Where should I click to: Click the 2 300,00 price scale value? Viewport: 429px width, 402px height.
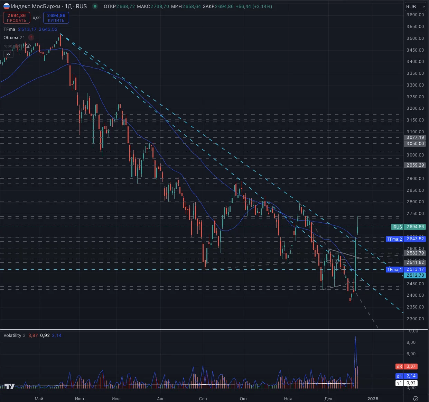tap(415, 319)
